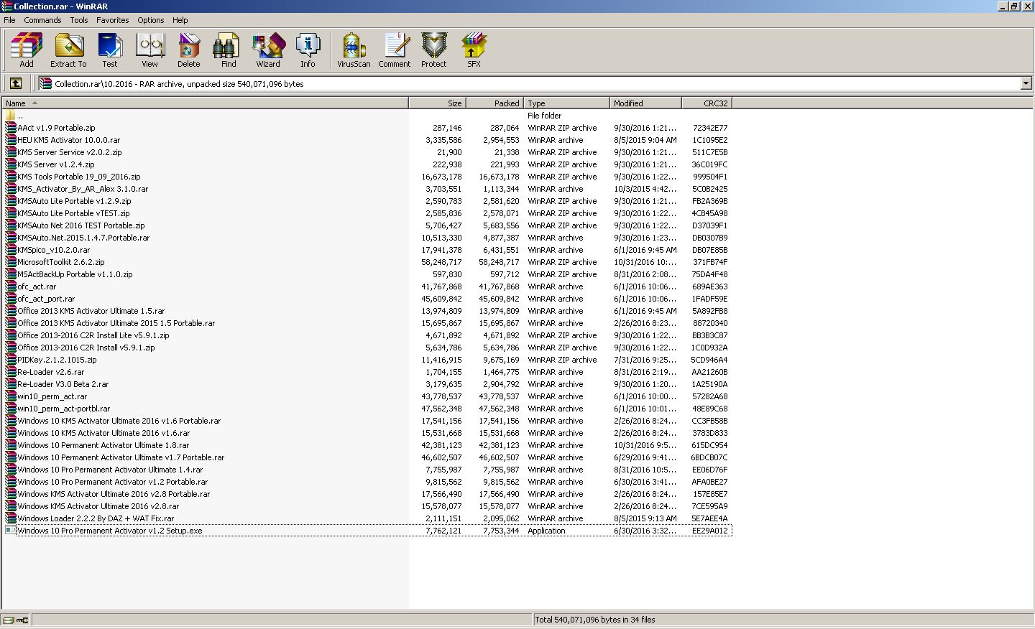Select KMSAuto Lite Portable vTEST.zip

pyautogui.click(x=73, y=213)
